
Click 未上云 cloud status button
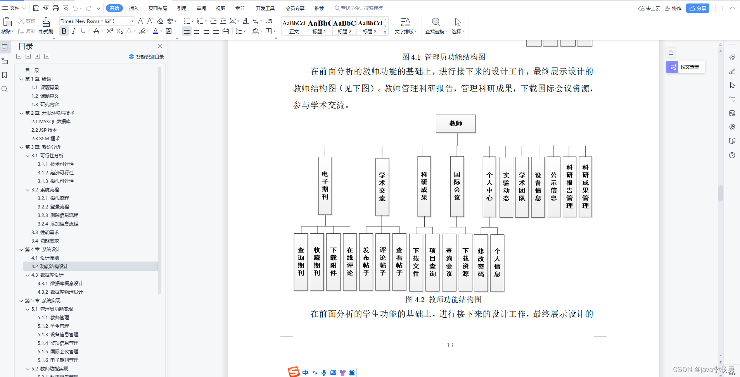tap(649, 8)
